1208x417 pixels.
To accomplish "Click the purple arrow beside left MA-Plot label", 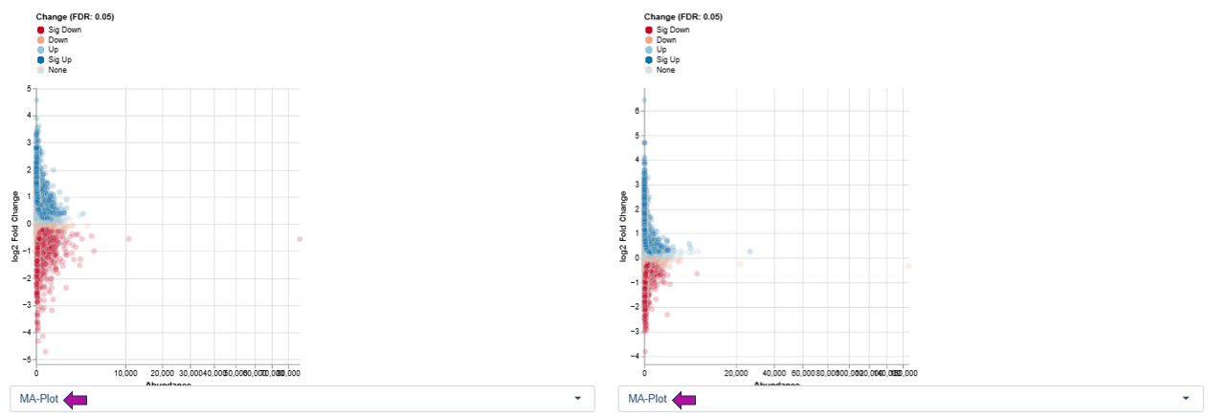I will click(76, 399).
